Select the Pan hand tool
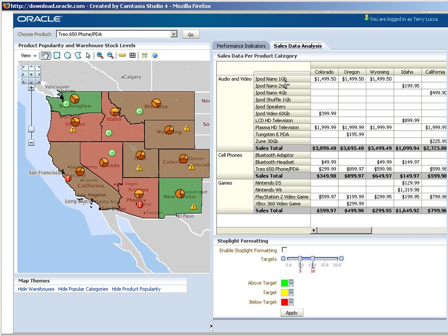 point(45,56)
